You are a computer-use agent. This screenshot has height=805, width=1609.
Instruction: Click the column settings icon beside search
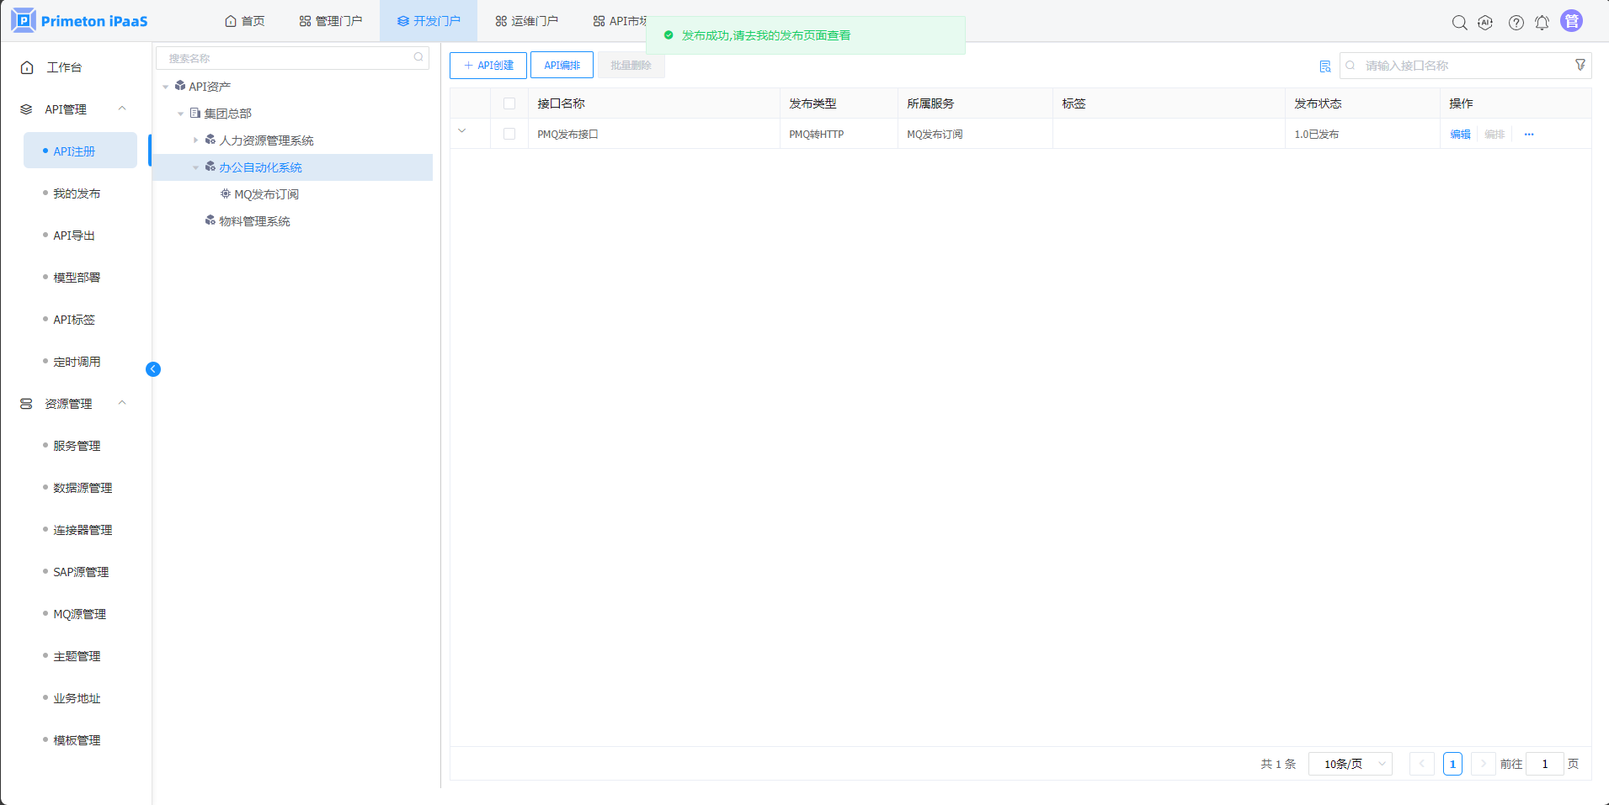tap(1324, 66)
